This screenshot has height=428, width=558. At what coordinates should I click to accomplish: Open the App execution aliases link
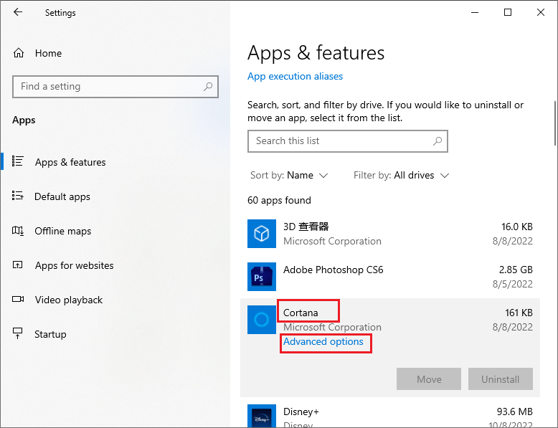pos(295,77)
